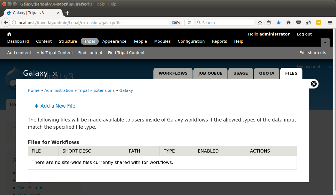Log out of the Drupal site
336x195 pixels.
tap(304, 34)
